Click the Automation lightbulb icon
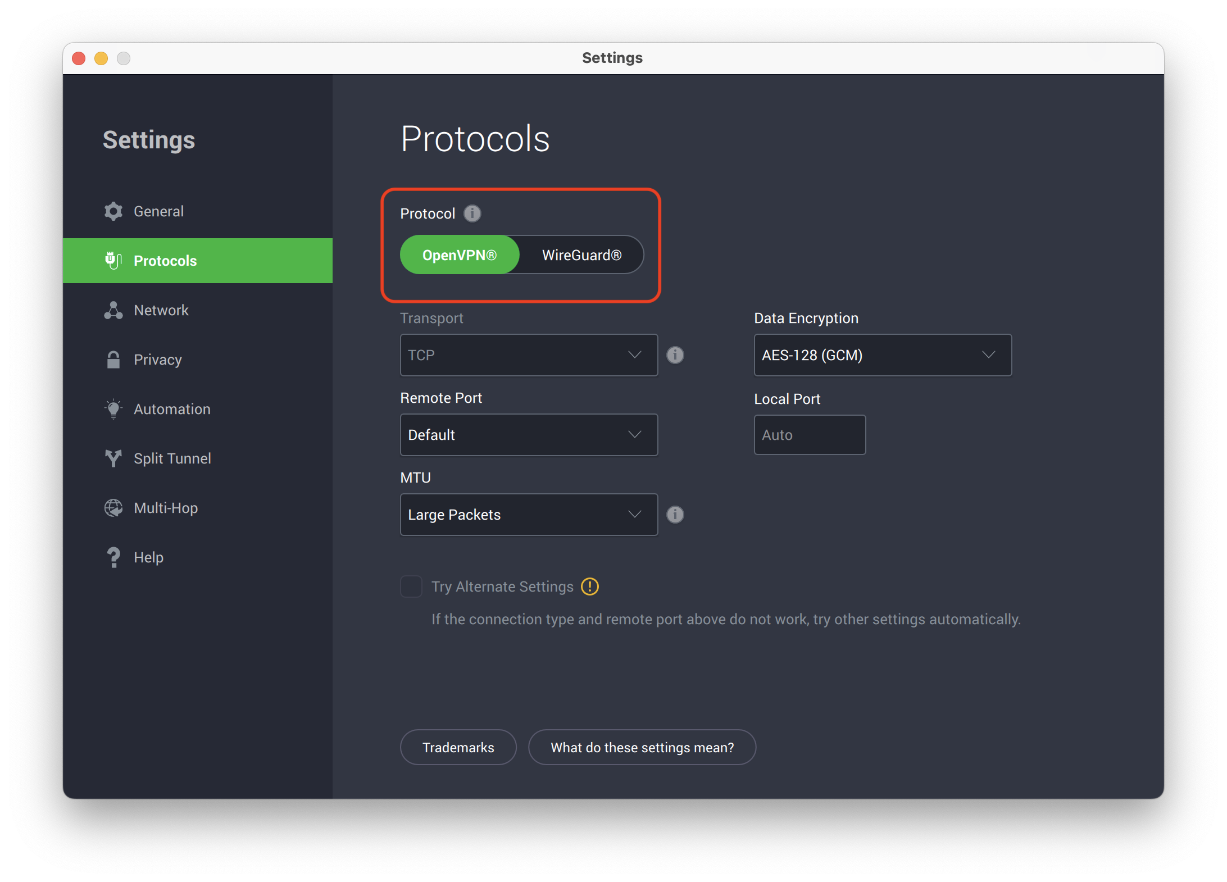The height and width of the screenshot is (882, 1227). [111, 410]
